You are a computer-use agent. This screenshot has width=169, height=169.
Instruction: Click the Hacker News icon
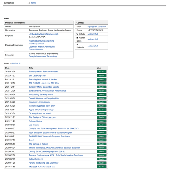tap(77, 37)
